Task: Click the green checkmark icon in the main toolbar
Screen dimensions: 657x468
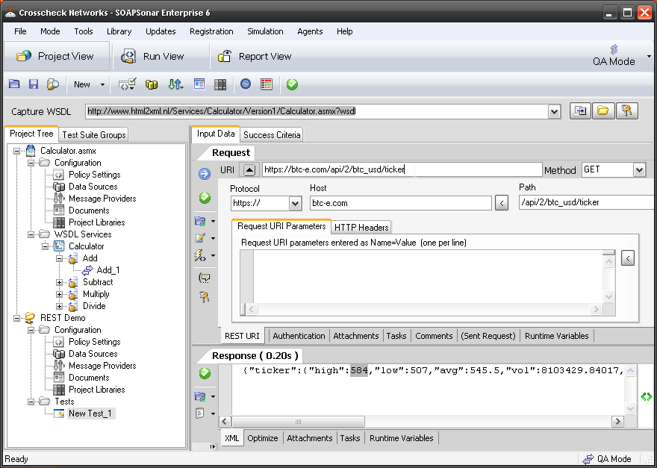Action: [292, 84]
